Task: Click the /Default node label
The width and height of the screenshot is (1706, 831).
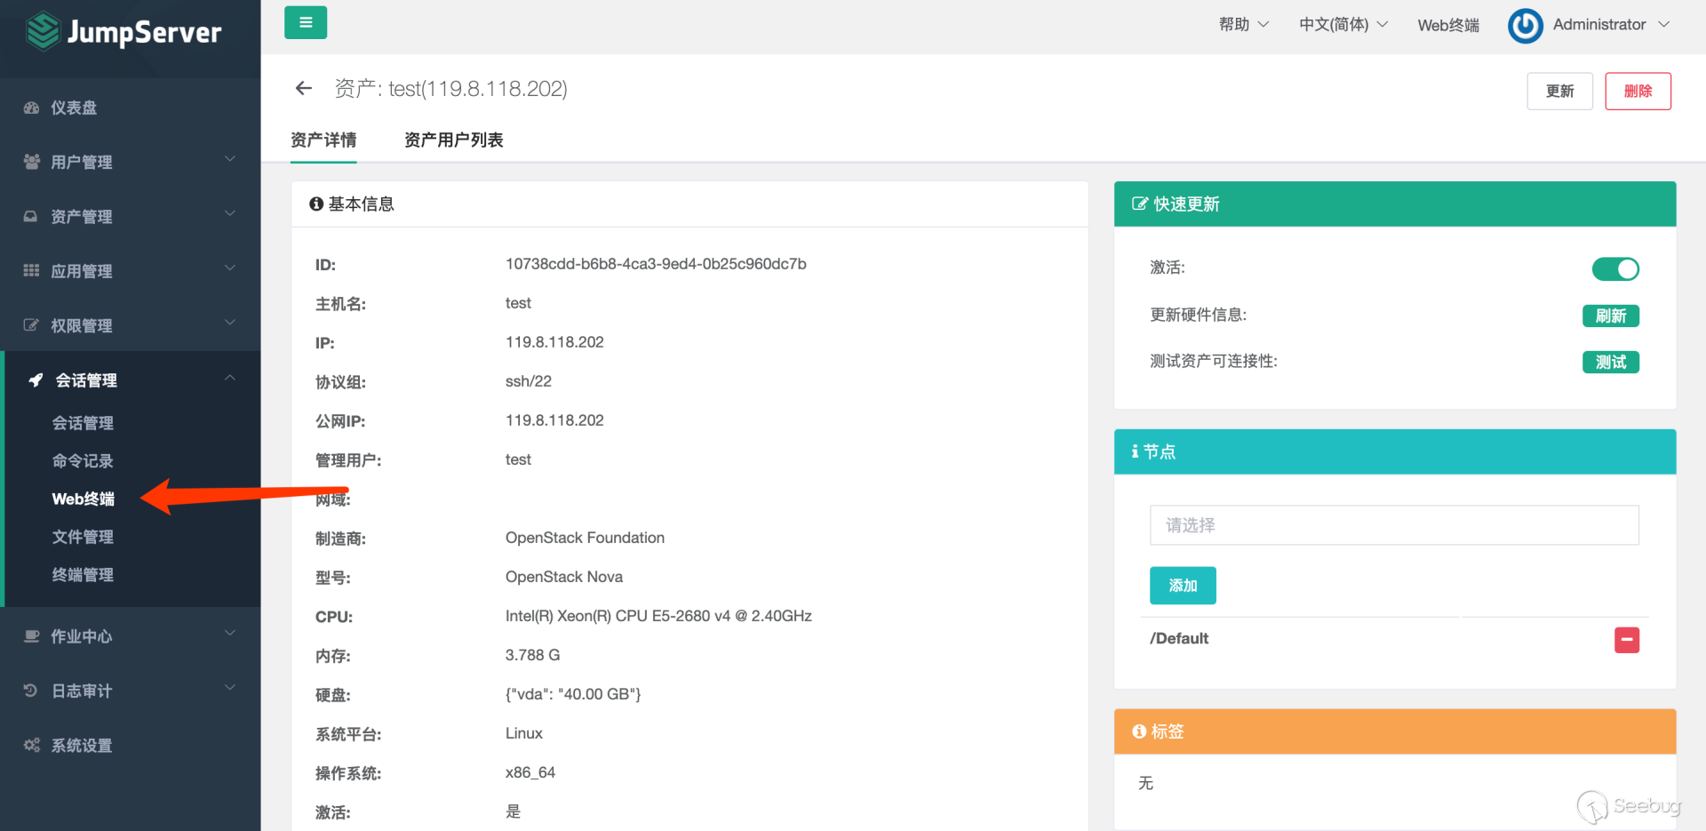Action: 1179,638
